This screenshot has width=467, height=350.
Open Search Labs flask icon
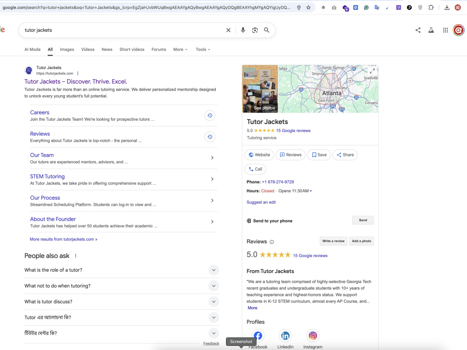pos(431,30)
